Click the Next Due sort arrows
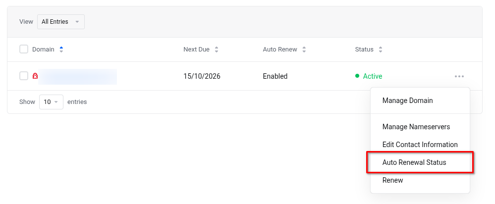495x204 pixels. pos(217,50)
